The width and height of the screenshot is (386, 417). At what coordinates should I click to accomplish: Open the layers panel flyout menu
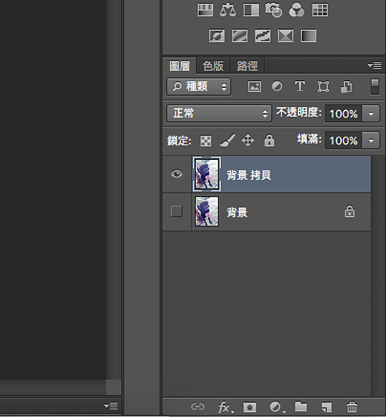tap(375, 65)
